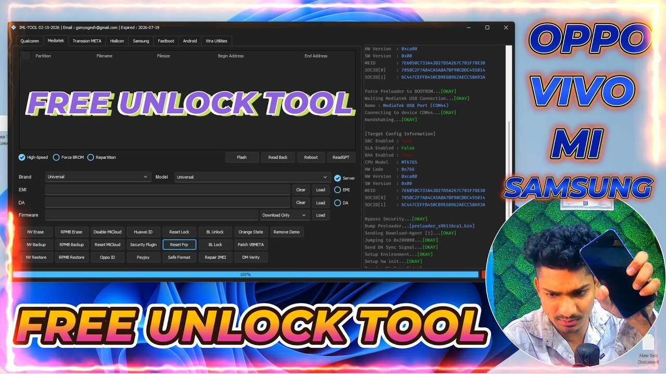The width and height of the screenshot is (666, 374).
Task: Click the Patch VBMETA button
Action: (x=251, y=245)
